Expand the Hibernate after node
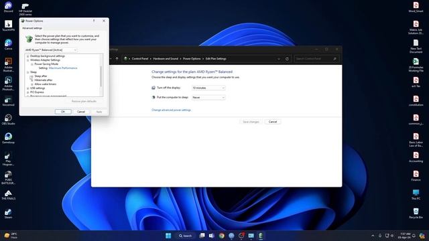The width and height of the screenshot is (429, 241). coord(32,80)
